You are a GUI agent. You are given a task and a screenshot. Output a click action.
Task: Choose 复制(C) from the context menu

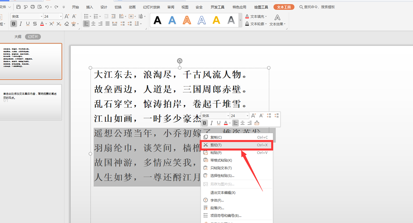click(237, 137)
